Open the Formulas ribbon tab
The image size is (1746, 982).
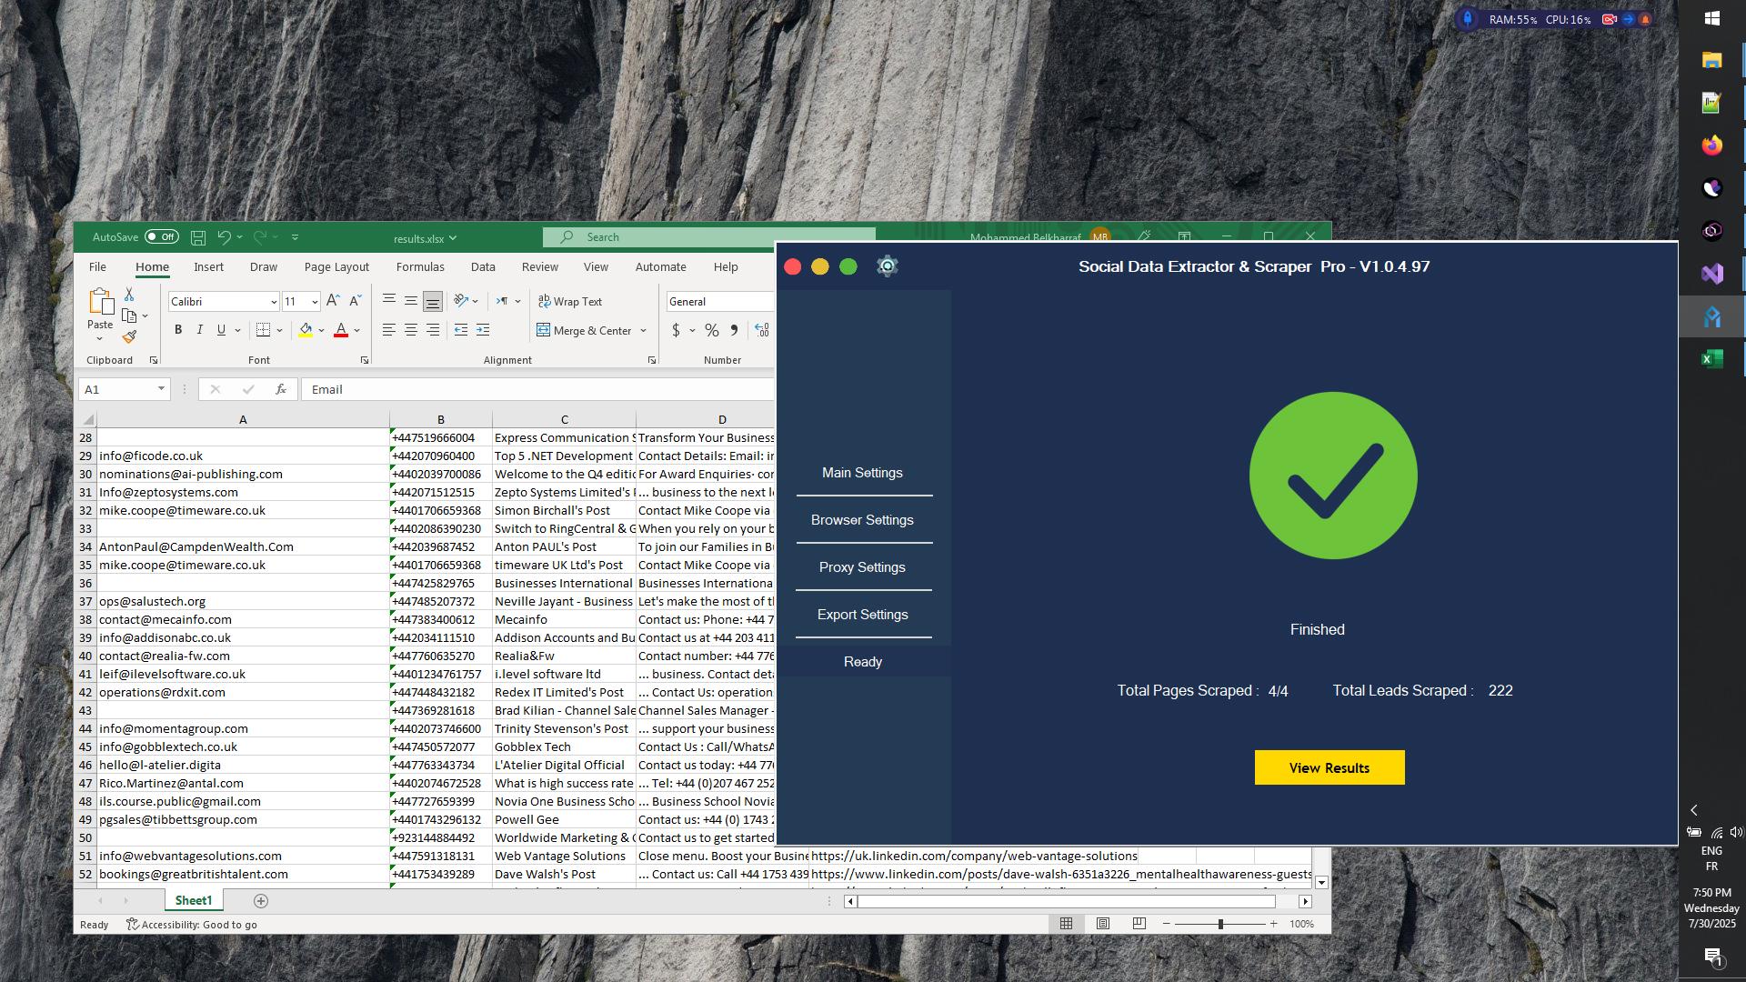[420, 266]
